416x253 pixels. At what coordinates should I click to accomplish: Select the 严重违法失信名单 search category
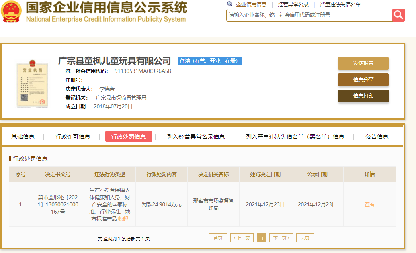(x=340, y=4)
